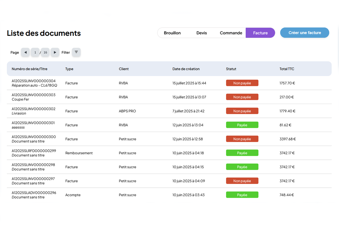Click the current page number field

coord(35,52)
